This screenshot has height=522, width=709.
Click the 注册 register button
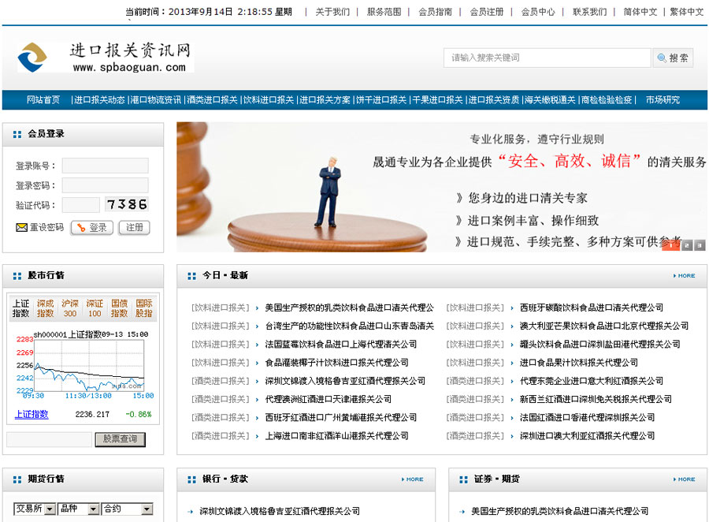tap(134, 228)
